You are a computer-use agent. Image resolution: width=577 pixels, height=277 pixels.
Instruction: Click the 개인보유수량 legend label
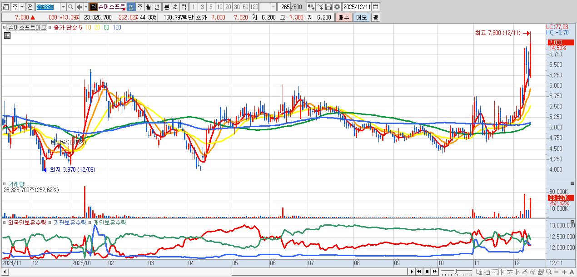coord(109,223)
